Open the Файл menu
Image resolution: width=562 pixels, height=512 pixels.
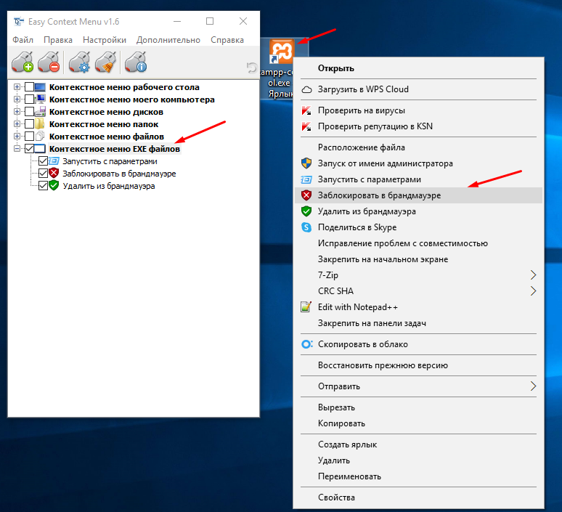(x=23, y=40)
